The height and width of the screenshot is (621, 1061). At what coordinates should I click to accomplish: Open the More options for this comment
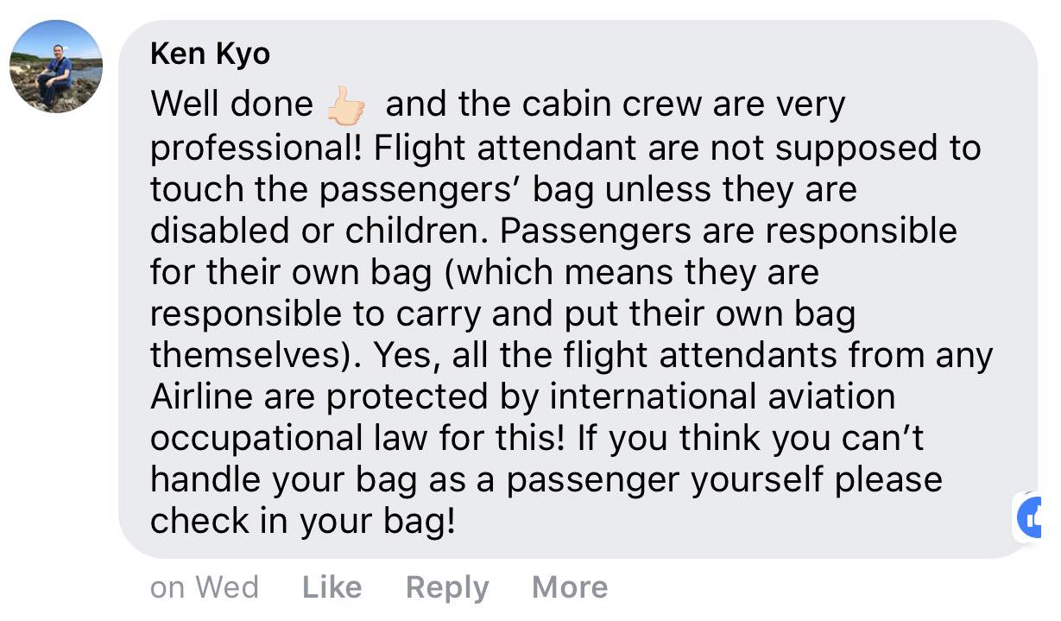click(570, 587)
